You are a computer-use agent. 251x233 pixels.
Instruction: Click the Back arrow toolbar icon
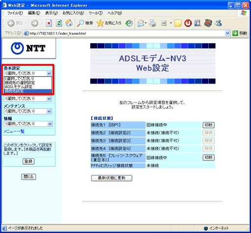pos(11,23)
